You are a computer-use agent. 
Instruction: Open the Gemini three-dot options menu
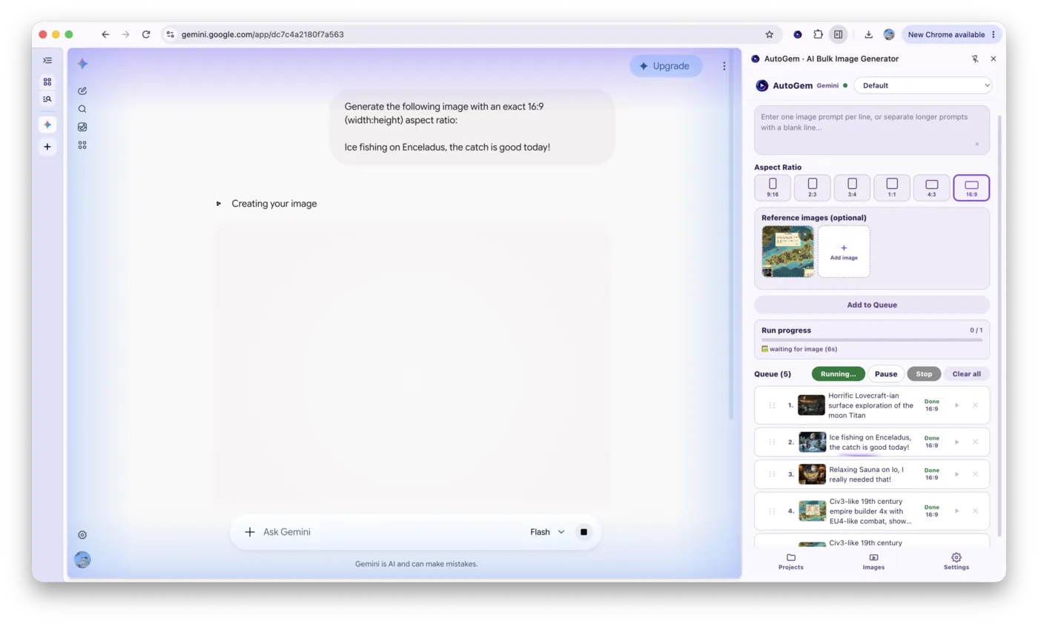[724, 66]
